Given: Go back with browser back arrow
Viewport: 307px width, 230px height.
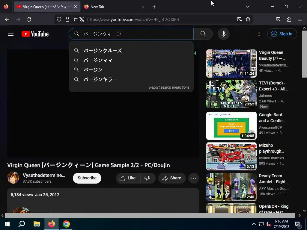Looking at the screenshot, I should pyautogui.click(x=7, y=19).
